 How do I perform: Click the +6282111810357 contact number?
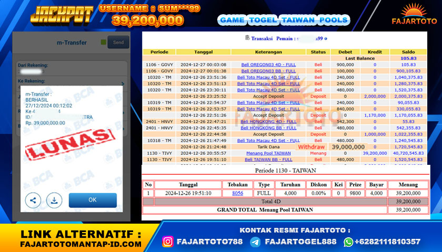click(x=387, y=241)
